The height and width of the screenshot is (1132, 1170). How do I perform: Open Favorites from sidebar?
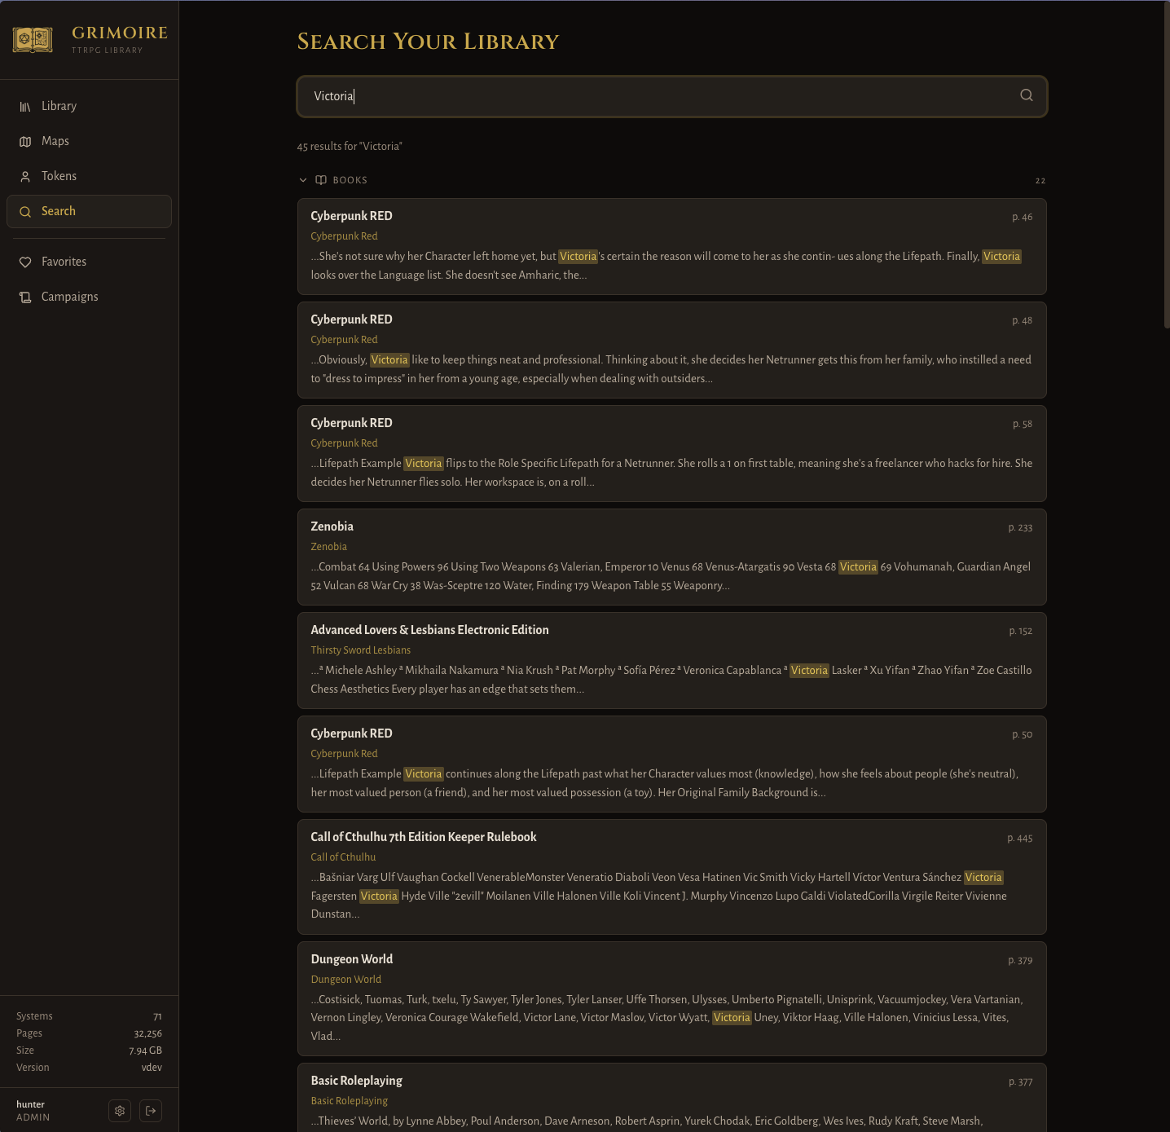pyautogui.click(x=89, y=262)
